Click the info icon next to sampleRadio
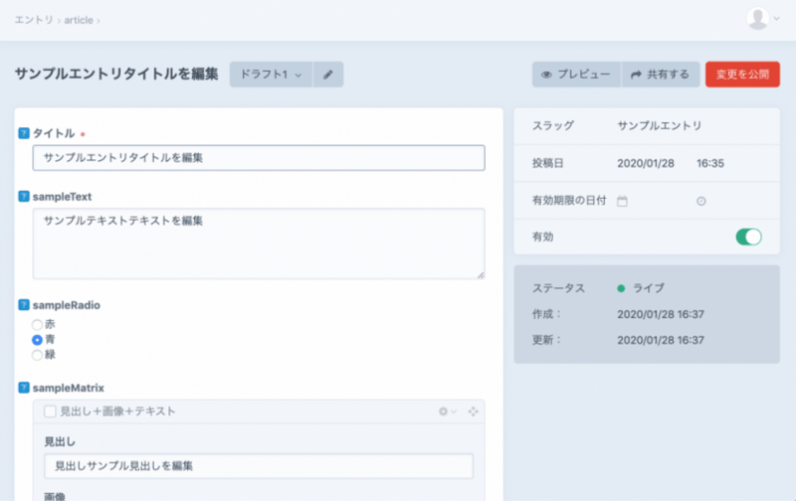The width and height of the screenshot is (796, 501). click(24, 305)
